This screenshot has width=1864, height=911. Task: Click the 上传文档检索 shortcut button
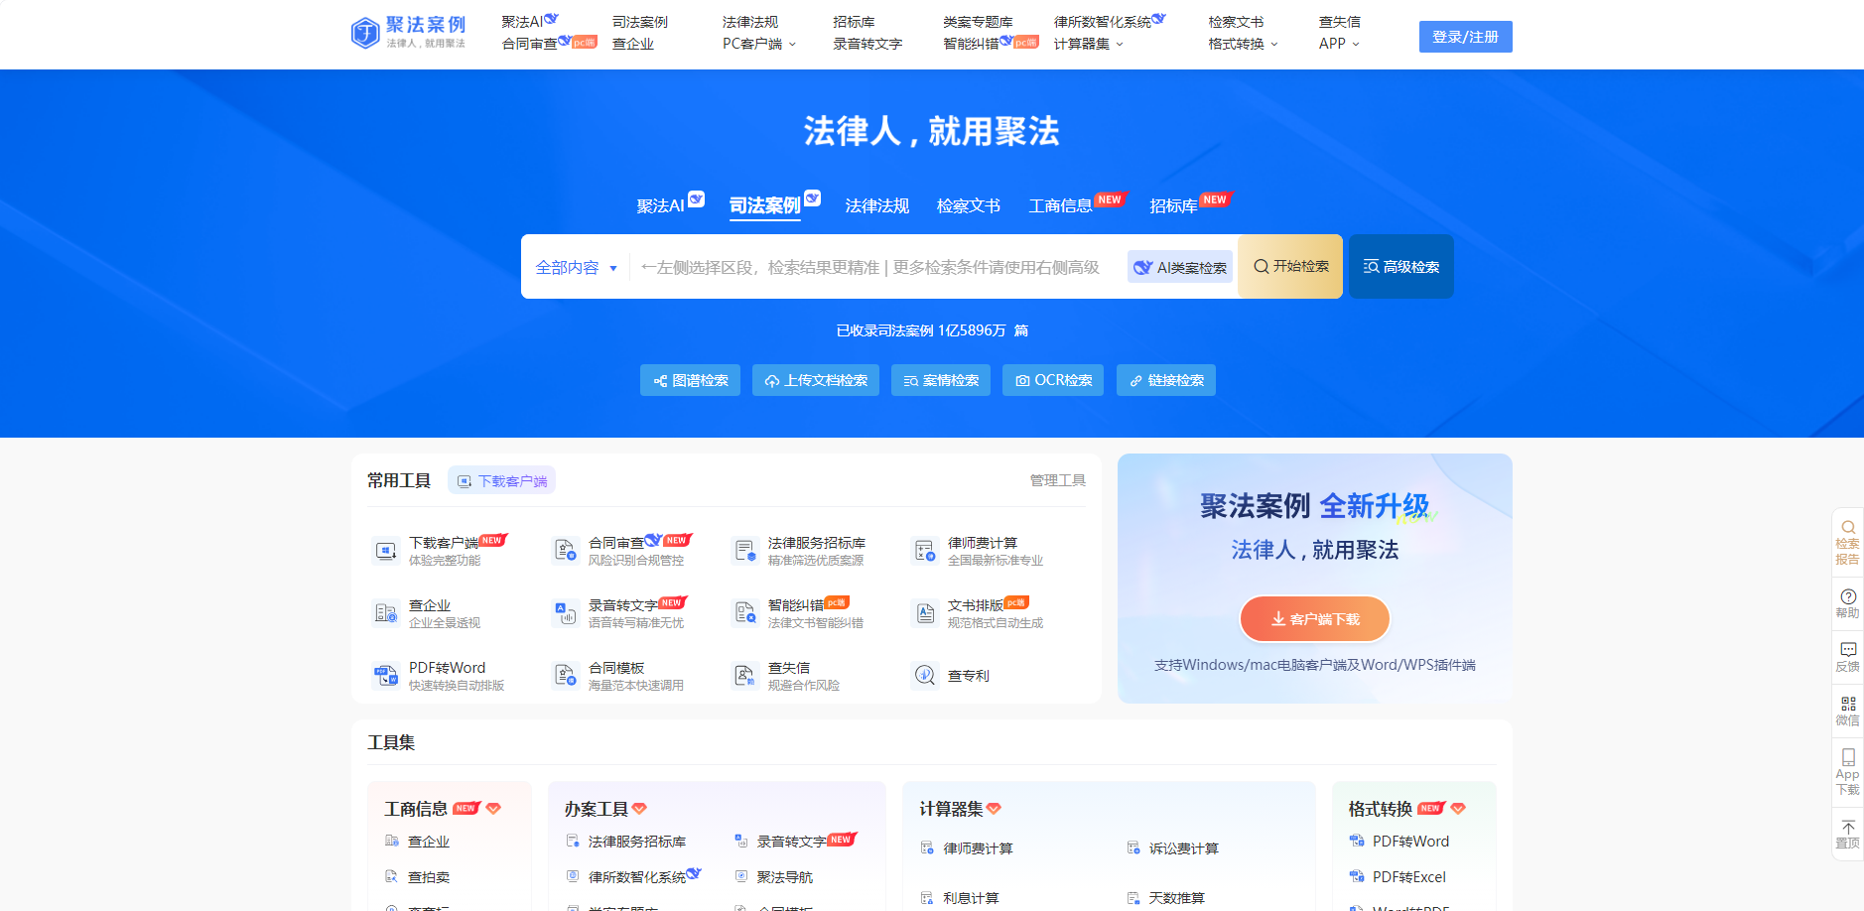[x=816, y=380]
